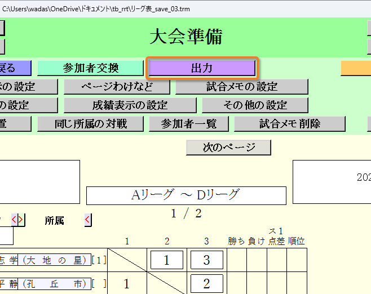Open 試合メモの設定 settings
Screen dimensions: 371x294
point(241,87)
